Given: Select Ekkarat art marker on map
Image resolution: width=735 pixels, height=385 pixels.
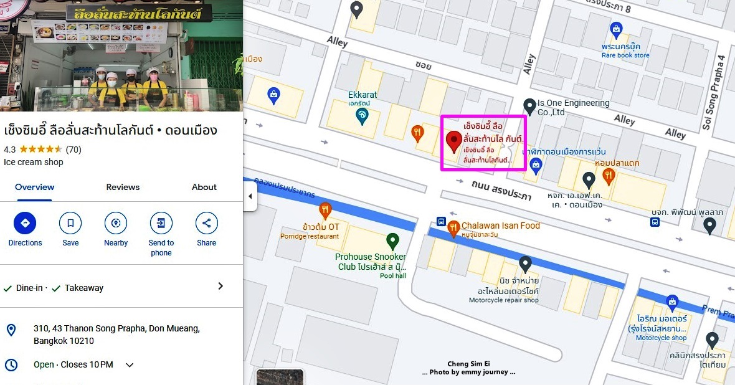Looking at the screenshot, I should pyautogui.click(x=362, y=116).
